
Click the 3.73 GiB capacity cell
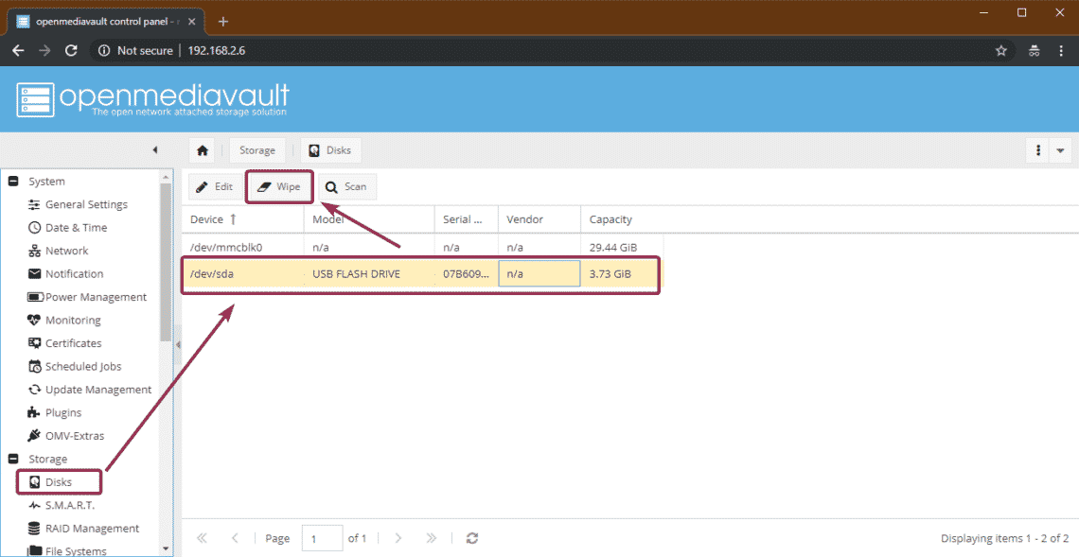(622, 273)
